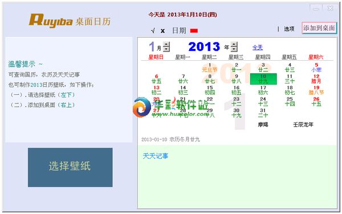The height and width of the screenshot is (214, 342).
Task: Select January 23 十二
Action: (x=237, y=102)
